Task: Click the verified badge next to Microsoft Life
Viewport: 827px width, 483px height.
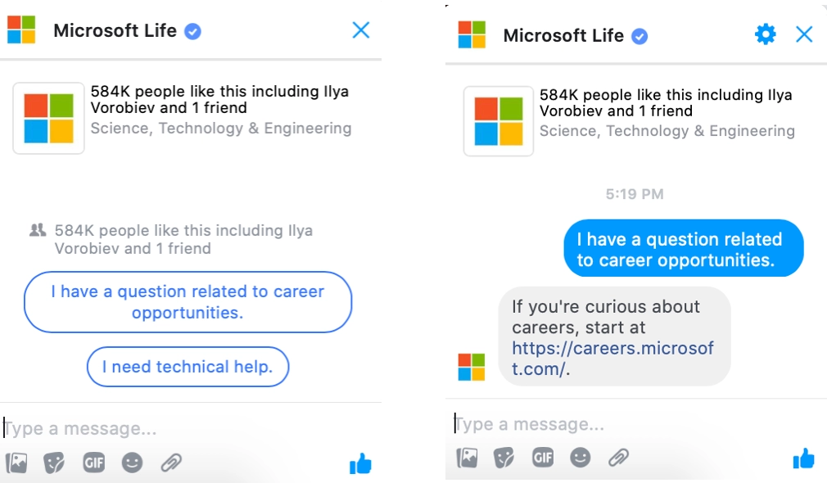Action: 192,30
